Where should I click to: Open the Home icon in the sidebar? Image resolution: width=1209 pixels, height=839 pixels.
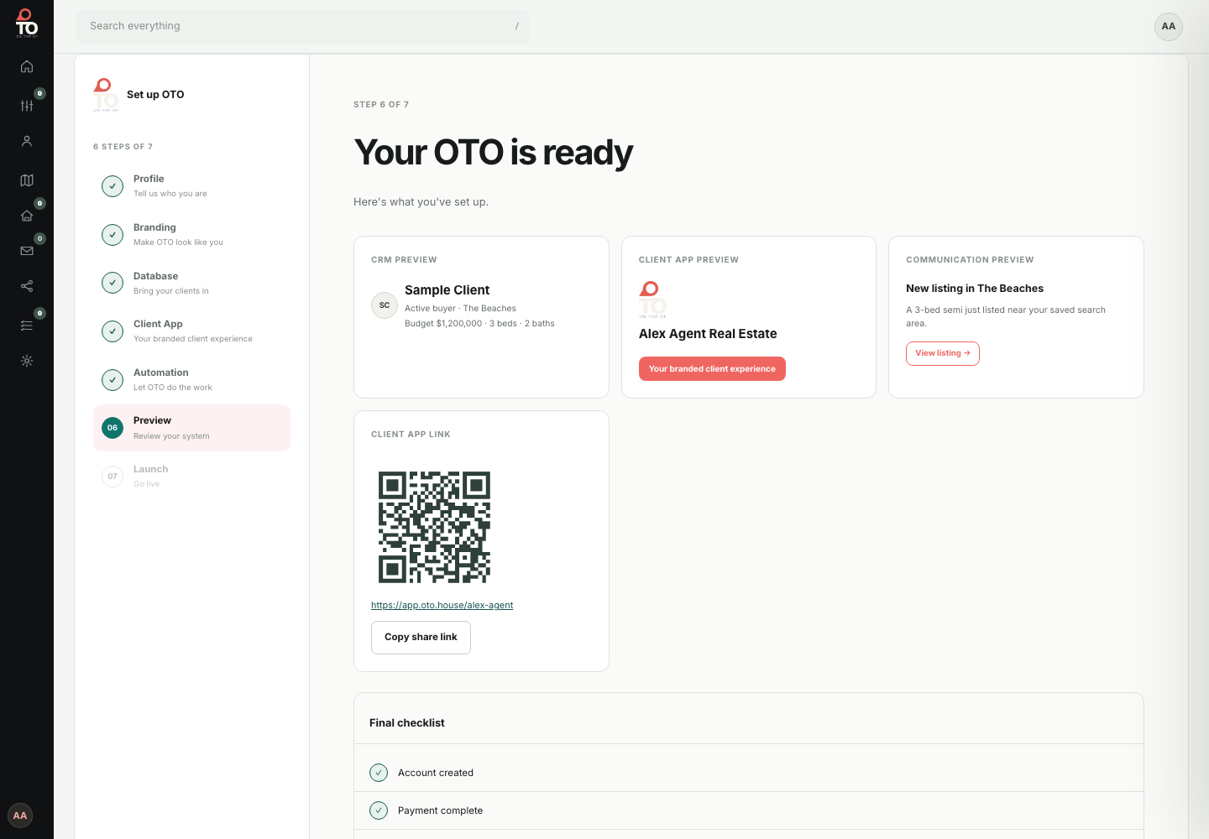point(27,66)
